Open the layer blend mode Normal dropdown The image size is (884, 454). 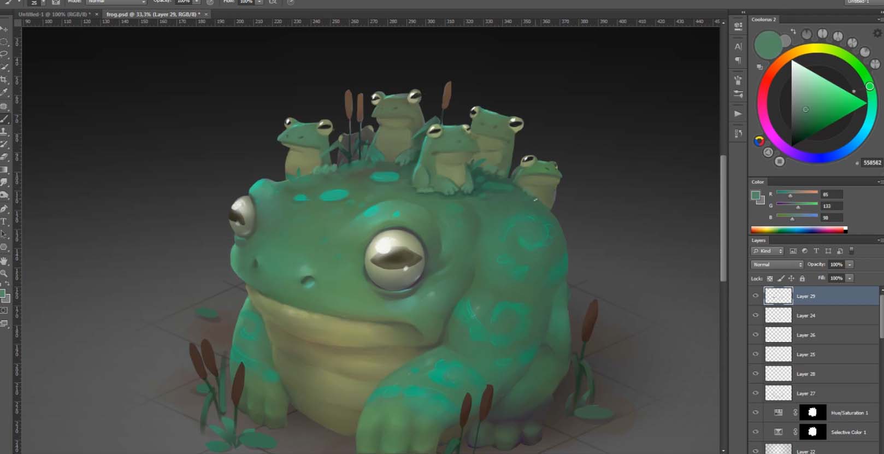pyautogui.click(x=777, y=264)
